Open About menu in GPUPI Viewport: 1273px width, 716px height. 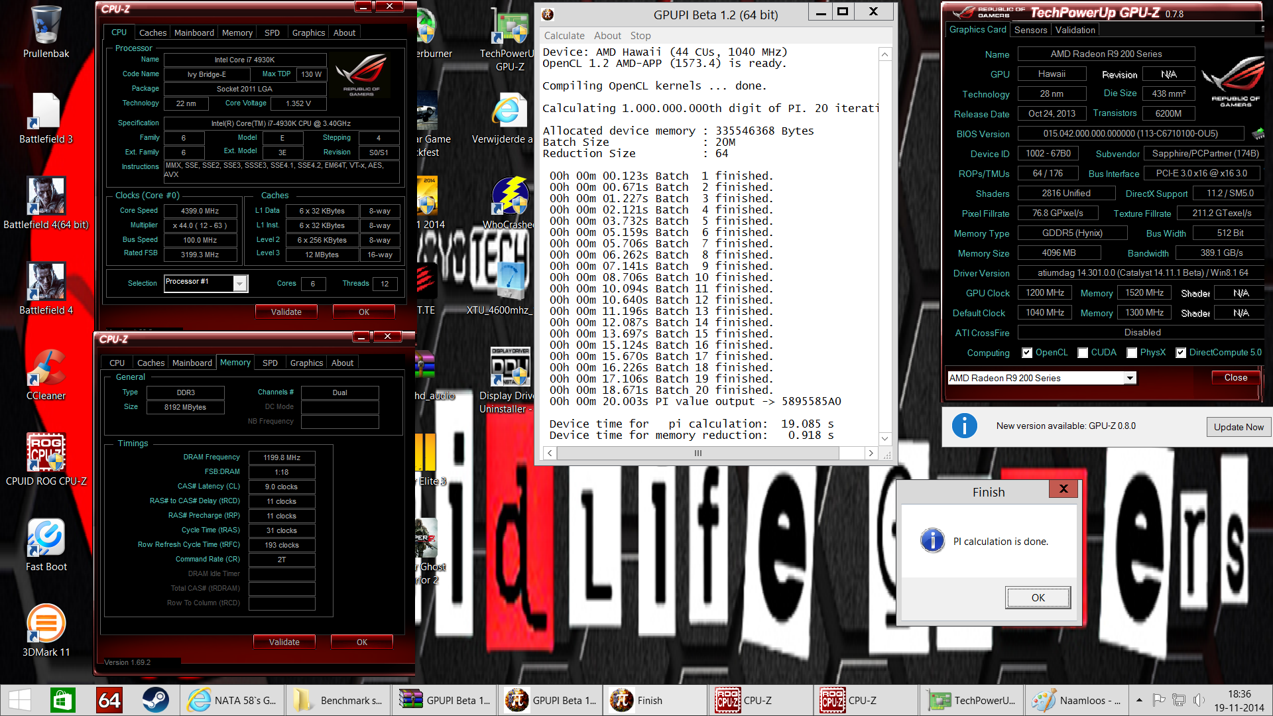pos(607,36)
